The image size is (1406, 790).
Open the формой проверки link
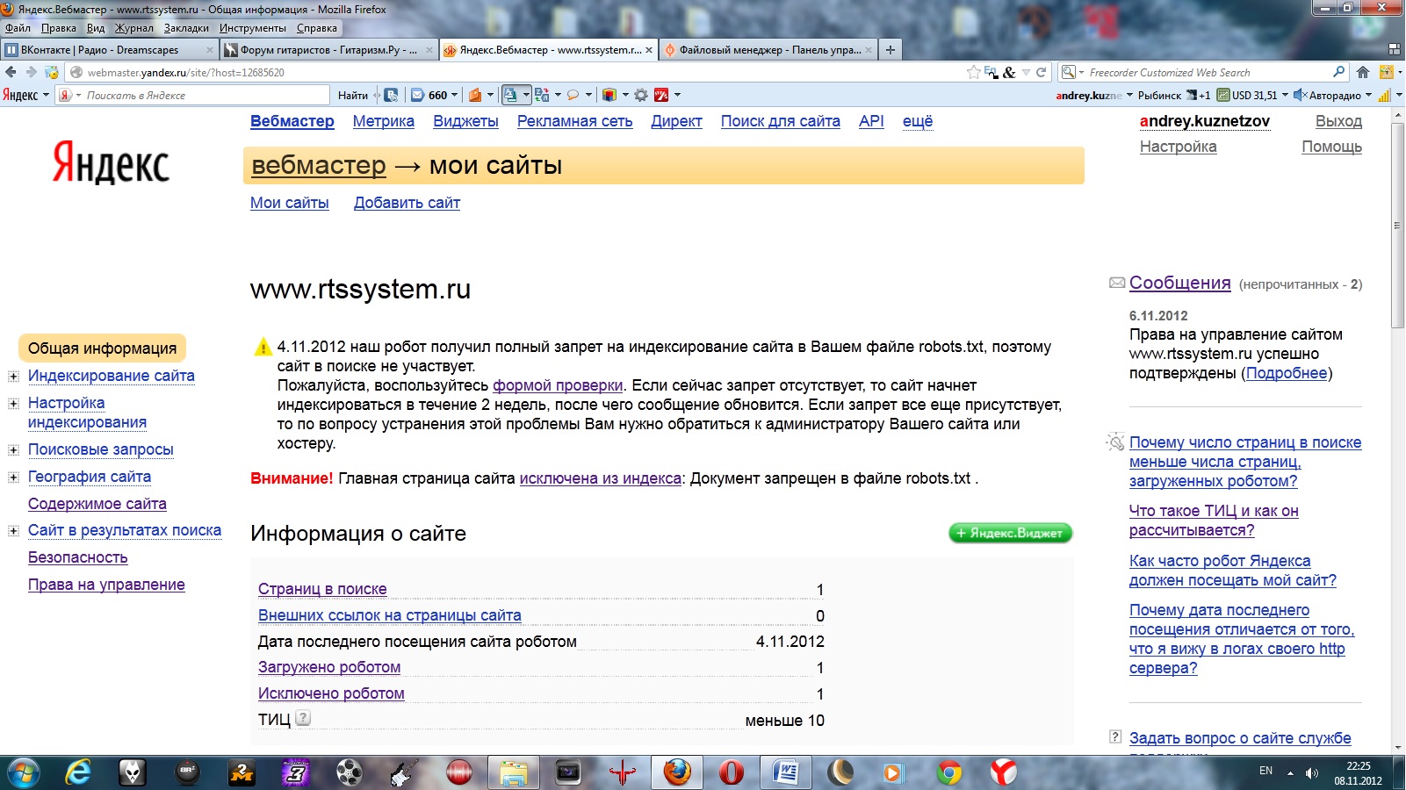point(558,385)
